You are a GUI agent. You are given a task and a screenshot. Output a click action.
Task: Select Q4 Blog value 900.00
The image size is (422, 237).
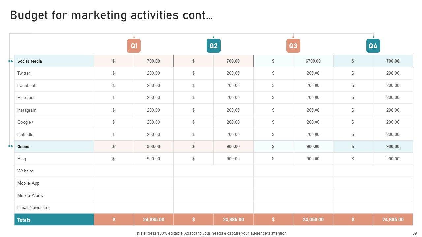pyautogui.click(x=393, y=159)
